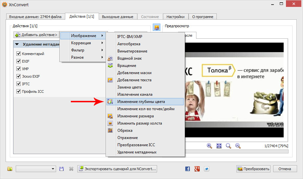Click the preview image navigation slider

pyautogui.click(x=236, y=151)
